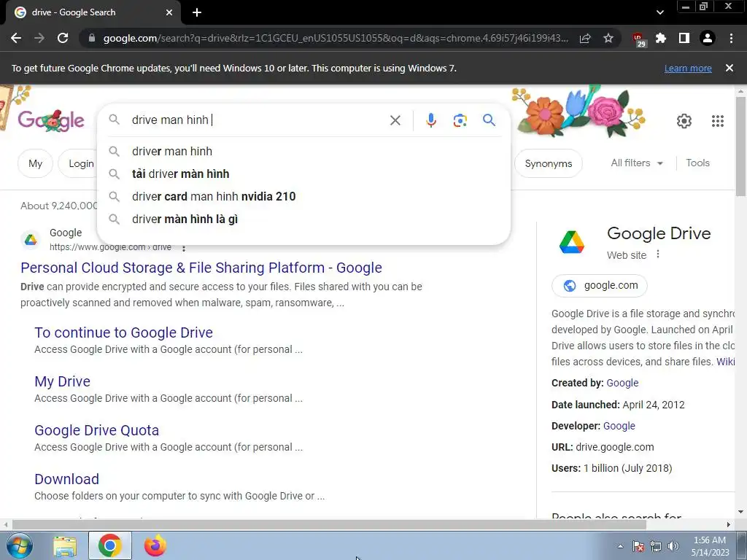Open the tab search chevron in the title bar
Screen dimensions: 747x560
click(659, 12)
